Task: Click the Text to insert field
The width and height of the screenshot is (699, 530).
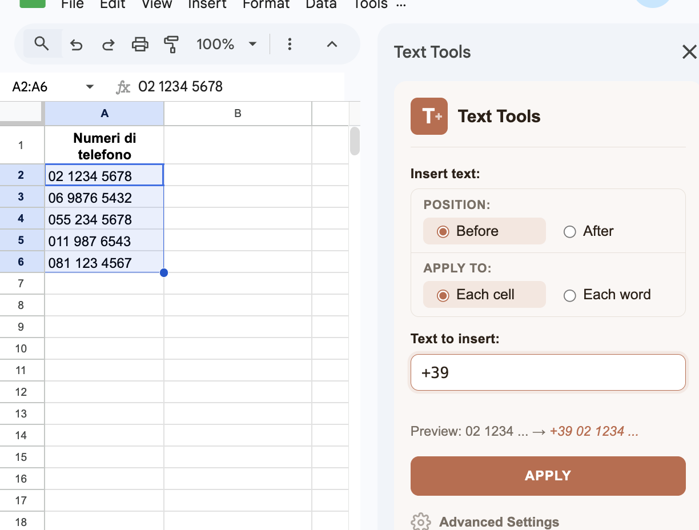Action: coord(548,372)
